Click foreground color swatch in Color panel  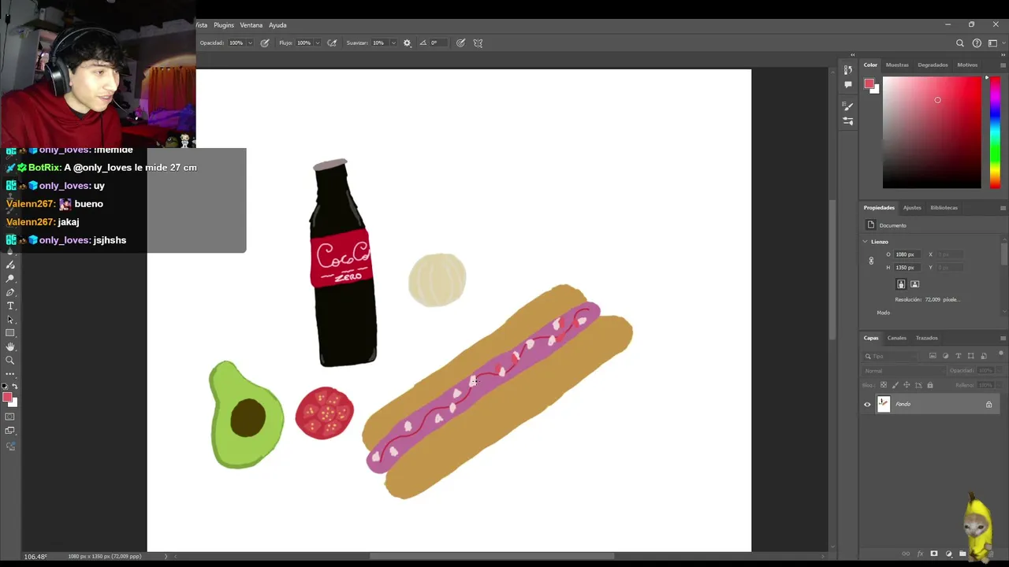869,83
